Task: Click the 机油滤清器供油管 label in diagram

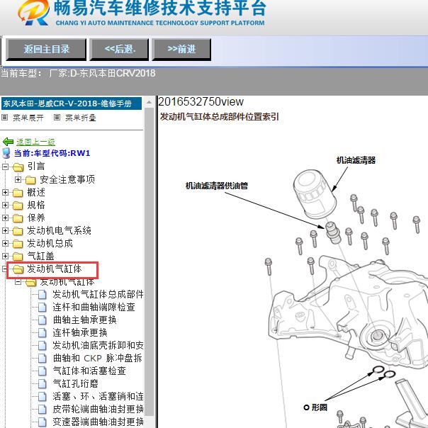Action: (x=217, y=186)
